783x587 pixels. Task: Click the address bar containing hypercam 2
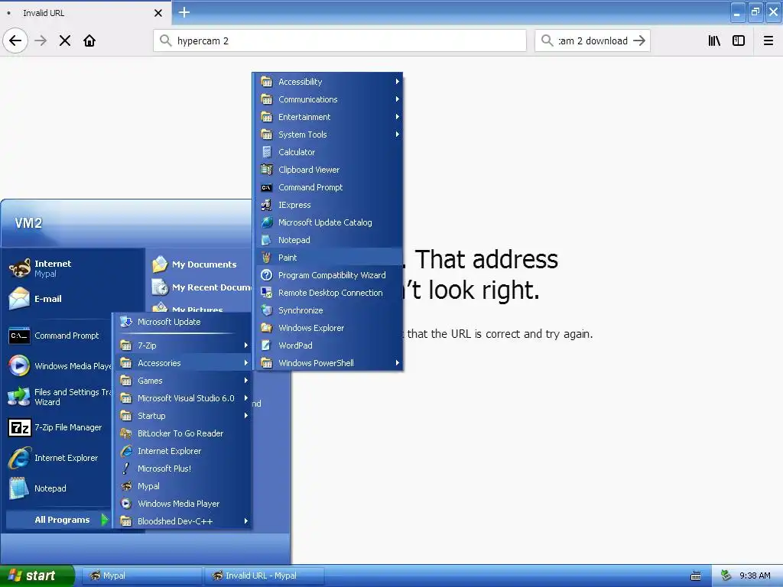point(340,41)
